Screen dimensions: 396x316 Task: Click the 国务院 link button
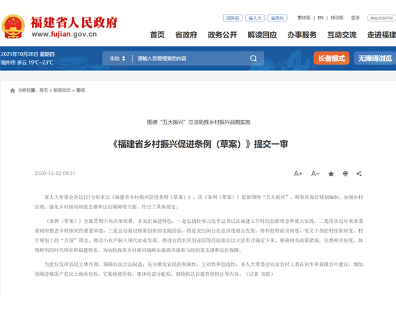pos(233,18)
